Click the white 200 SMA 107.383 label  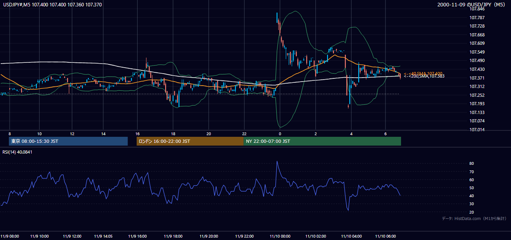424,76
